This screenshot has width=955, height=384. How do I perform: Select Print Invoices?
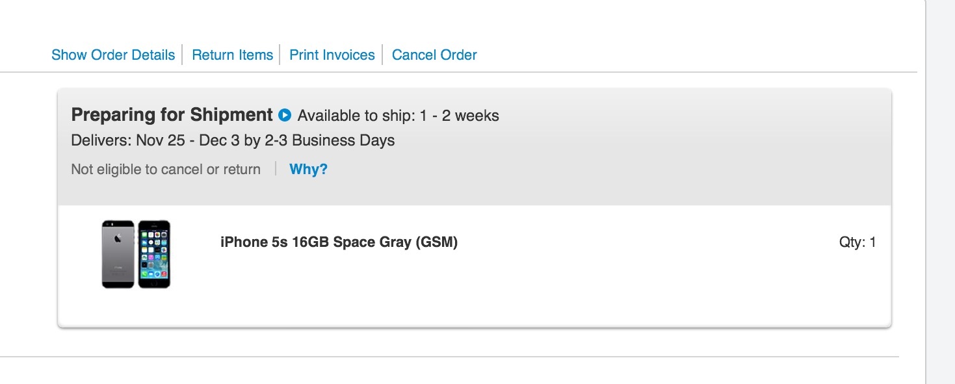coord(332,55)
